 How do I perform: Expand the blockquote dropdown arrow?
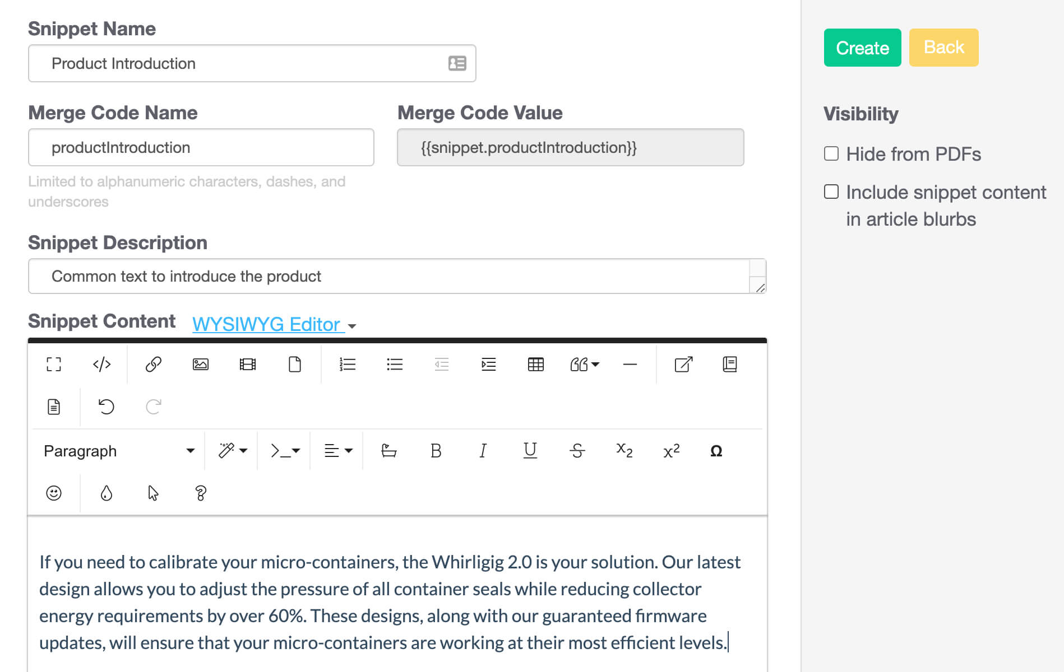coord(595,365)
